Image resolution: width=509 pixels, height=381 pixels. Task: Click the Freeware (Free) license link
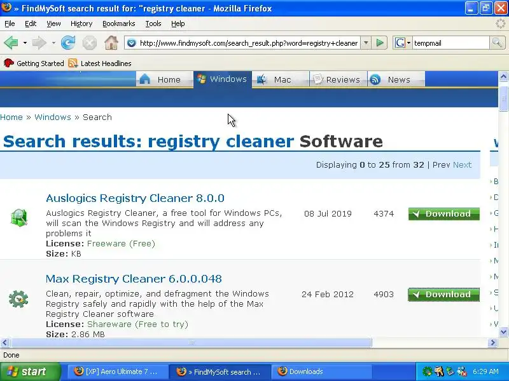coord(121,243)
